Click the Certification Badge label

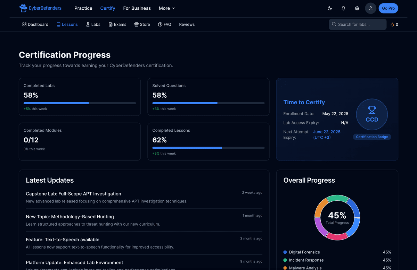[372, 137]
